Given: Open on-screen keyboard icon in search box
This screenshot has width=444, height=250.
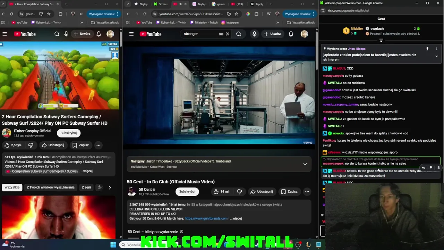Looking at the screenshot, I should click(x=221, y=34).
